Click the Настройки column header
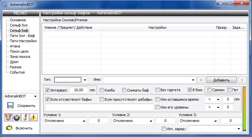Viewport: 252px width, 137px height. tap(157, 27)
